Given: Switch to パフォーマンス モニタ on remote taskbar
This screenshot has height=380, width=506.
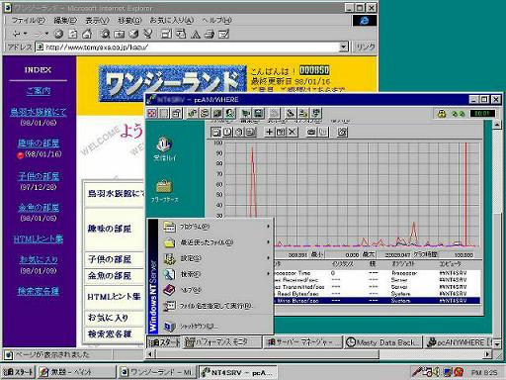Looking at the screenshot, I should [222, 342].
